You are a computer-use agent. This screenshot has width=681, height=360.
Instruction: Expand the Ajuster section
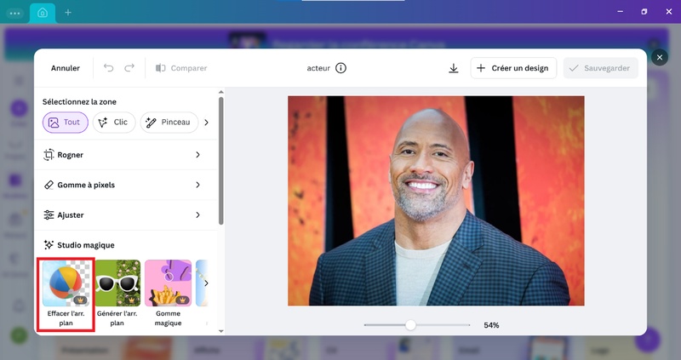click(x=125, y=215)
